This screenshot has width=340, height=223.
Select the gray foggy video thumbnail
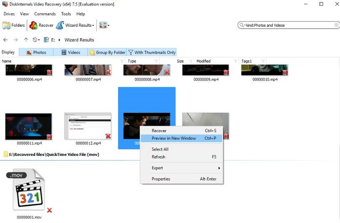[206, 119]
